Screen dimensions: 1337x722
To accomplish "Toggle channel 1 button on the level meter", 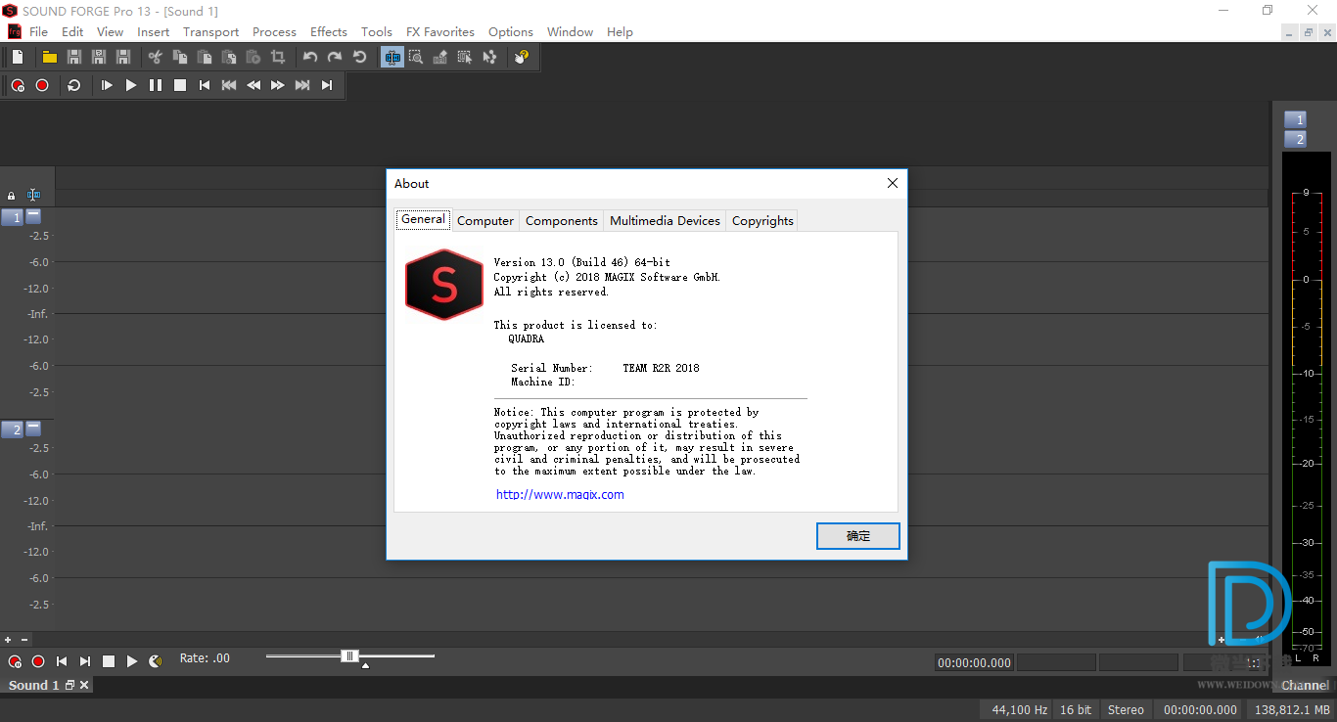I will click(x=1295, y=119).
